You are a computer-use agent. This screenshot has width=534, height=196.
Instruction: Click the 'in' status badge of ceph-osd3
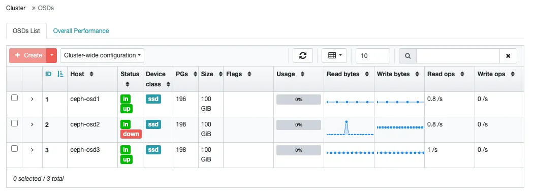click(x=125, y=150)
